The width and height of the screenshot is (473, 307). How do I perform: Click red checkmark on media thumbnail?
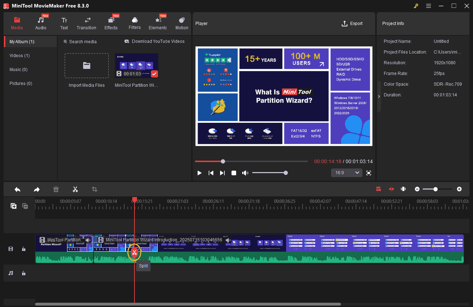(154, 74)
